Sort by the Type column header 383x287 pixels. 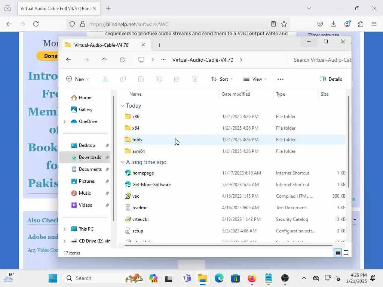tap(281, 94)
